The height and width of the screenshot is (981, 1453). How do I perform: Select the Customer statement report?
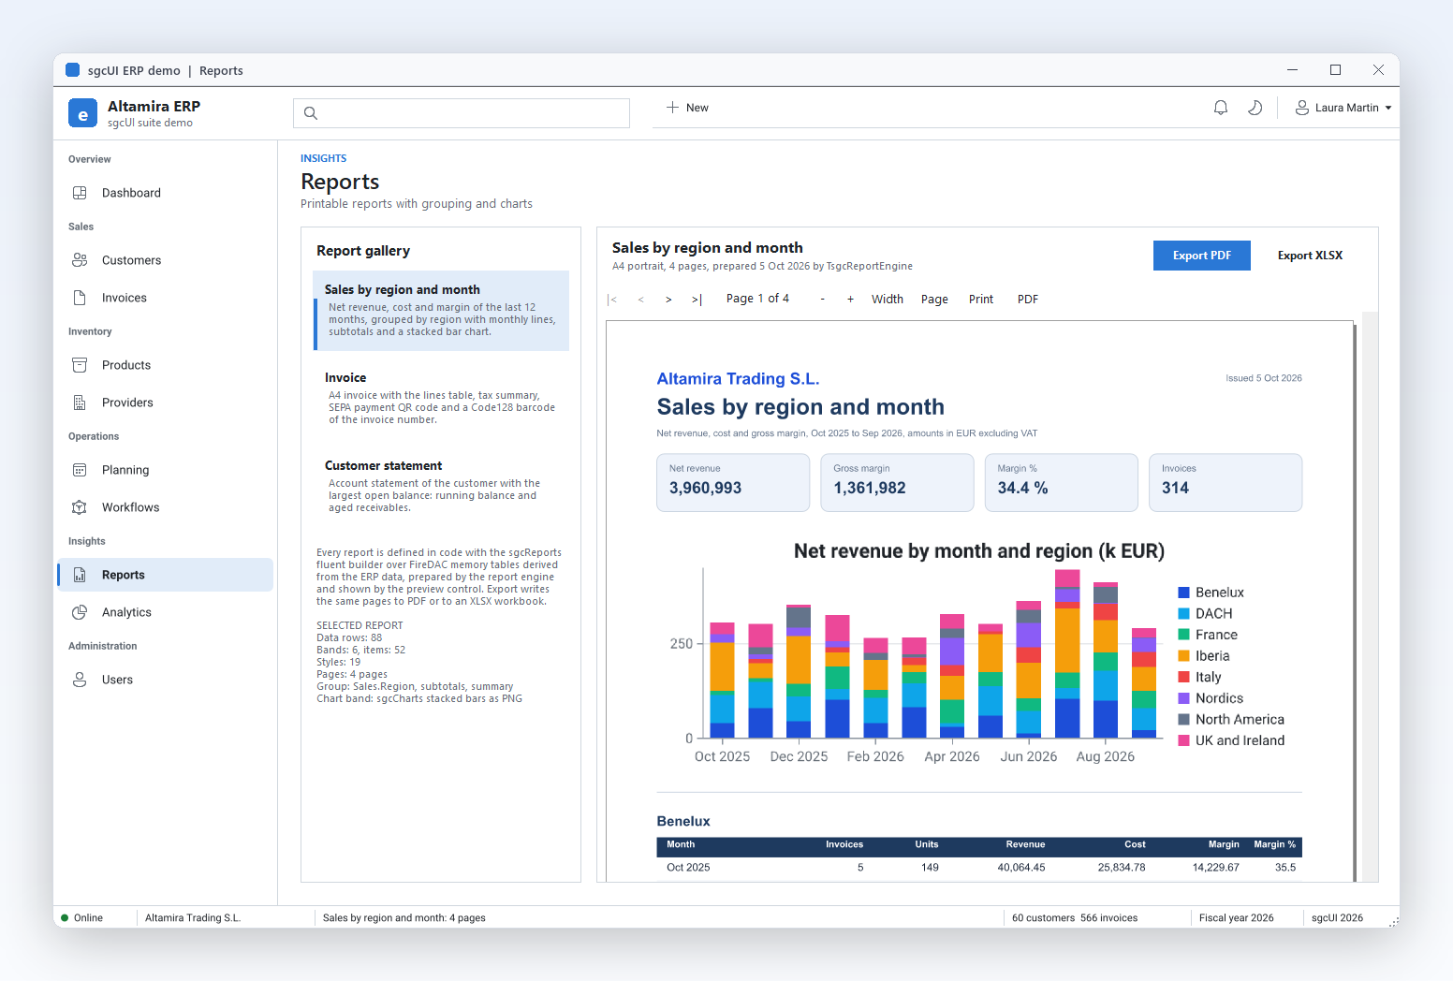click(441, 487)
